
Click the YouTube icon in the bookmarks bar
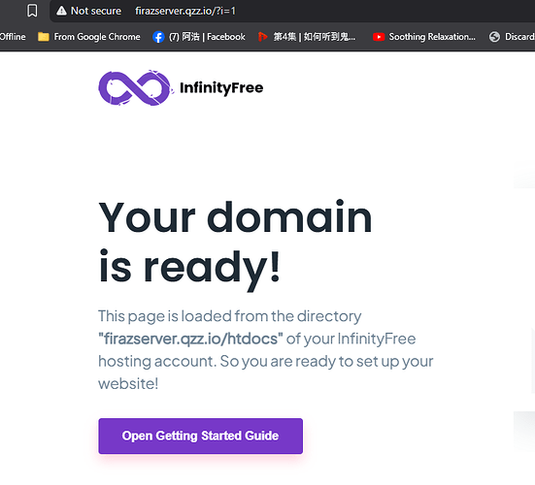coord(379,37)
